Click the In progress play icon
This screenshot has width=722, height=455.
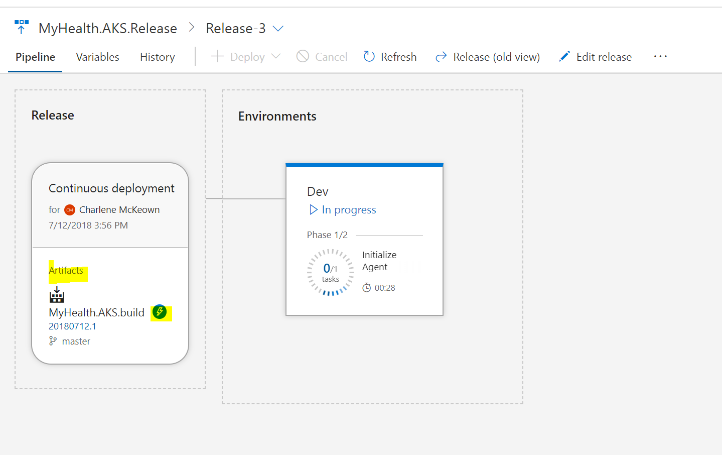[314, 209]
